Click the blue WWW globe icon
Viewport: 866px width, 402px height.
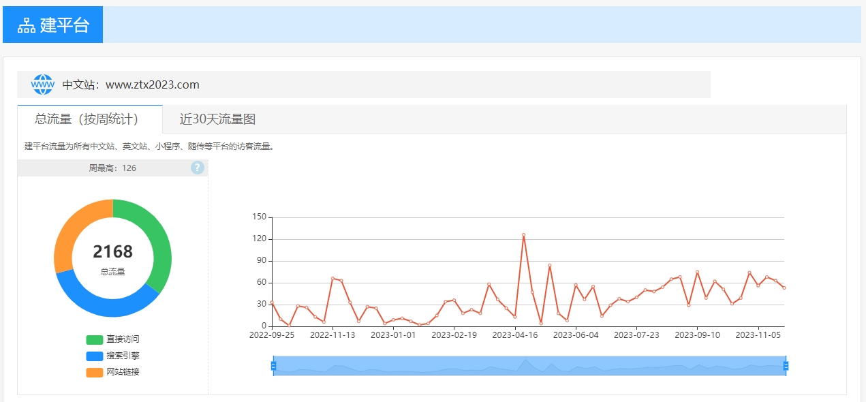coord(42,84)
